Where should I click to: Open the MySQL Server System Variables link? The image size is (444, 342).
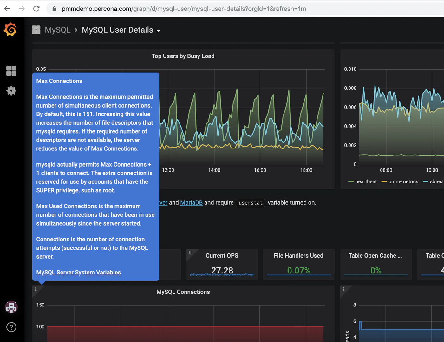point(78,272)
